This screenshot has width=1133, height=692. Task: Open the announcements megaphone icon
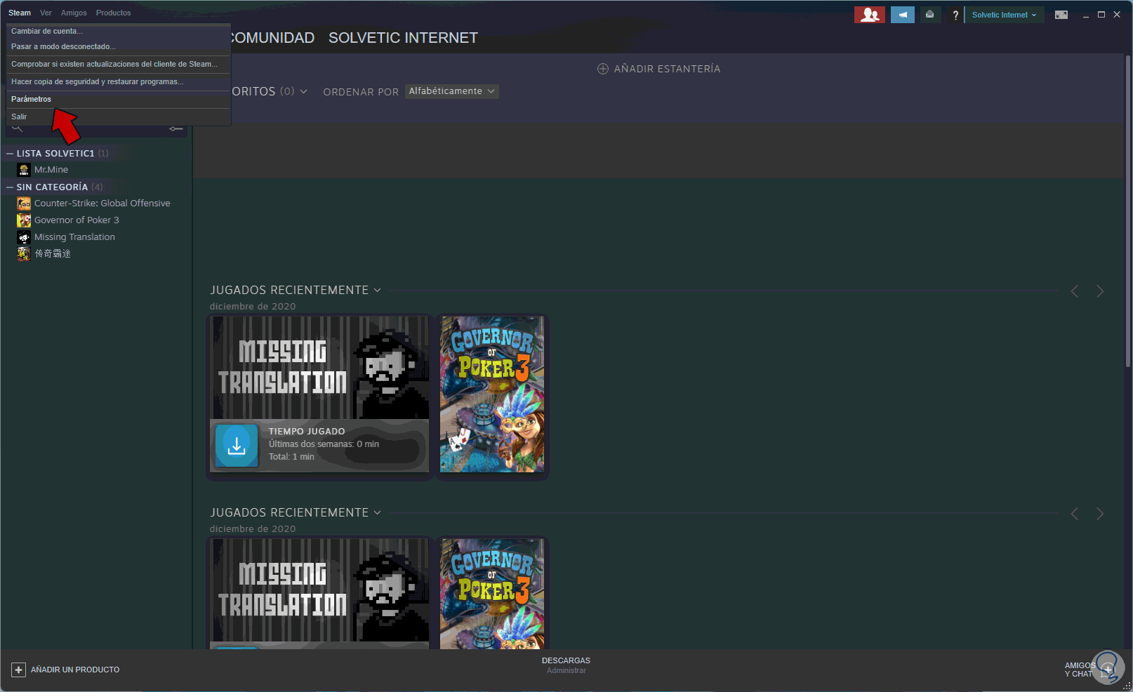[903, 15]
